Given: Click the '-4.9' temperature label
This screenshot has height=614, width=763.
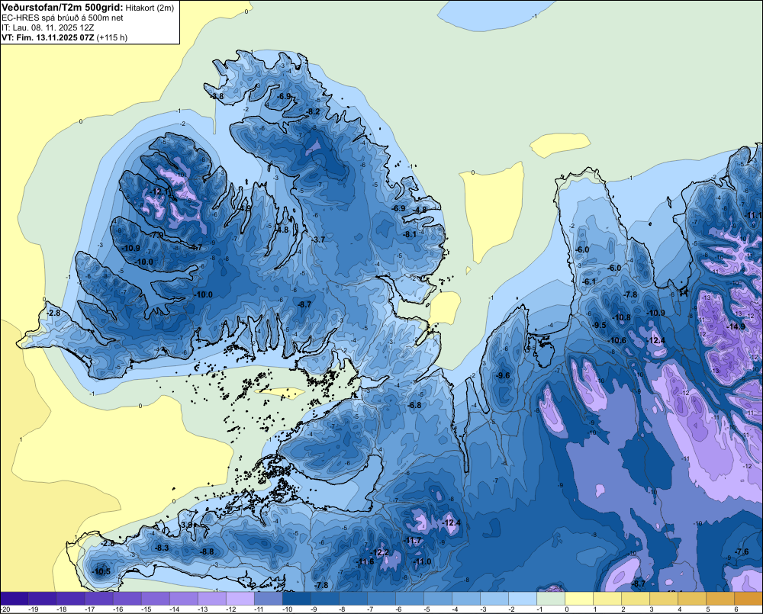Looking at the screenshot, I should coord(244,208).
